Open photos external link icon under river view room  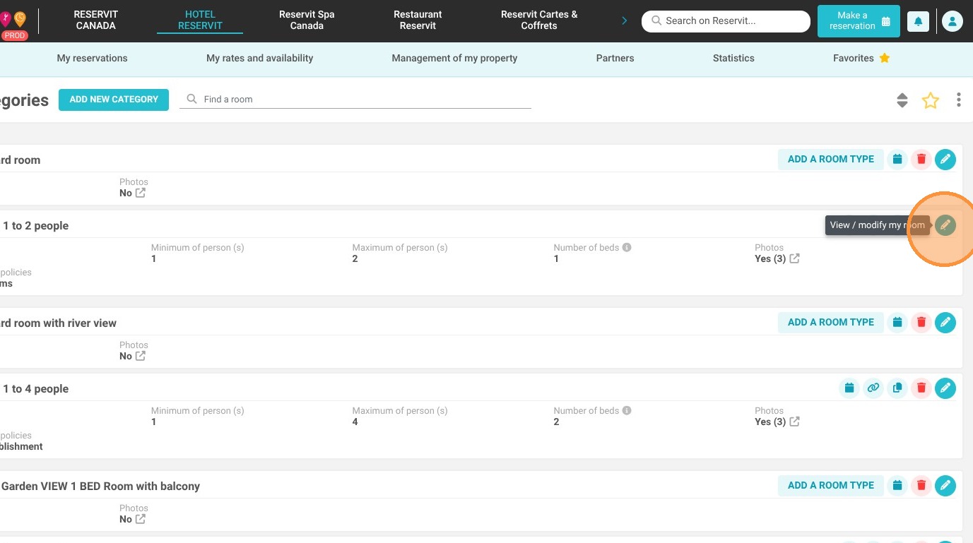(141, 356)
